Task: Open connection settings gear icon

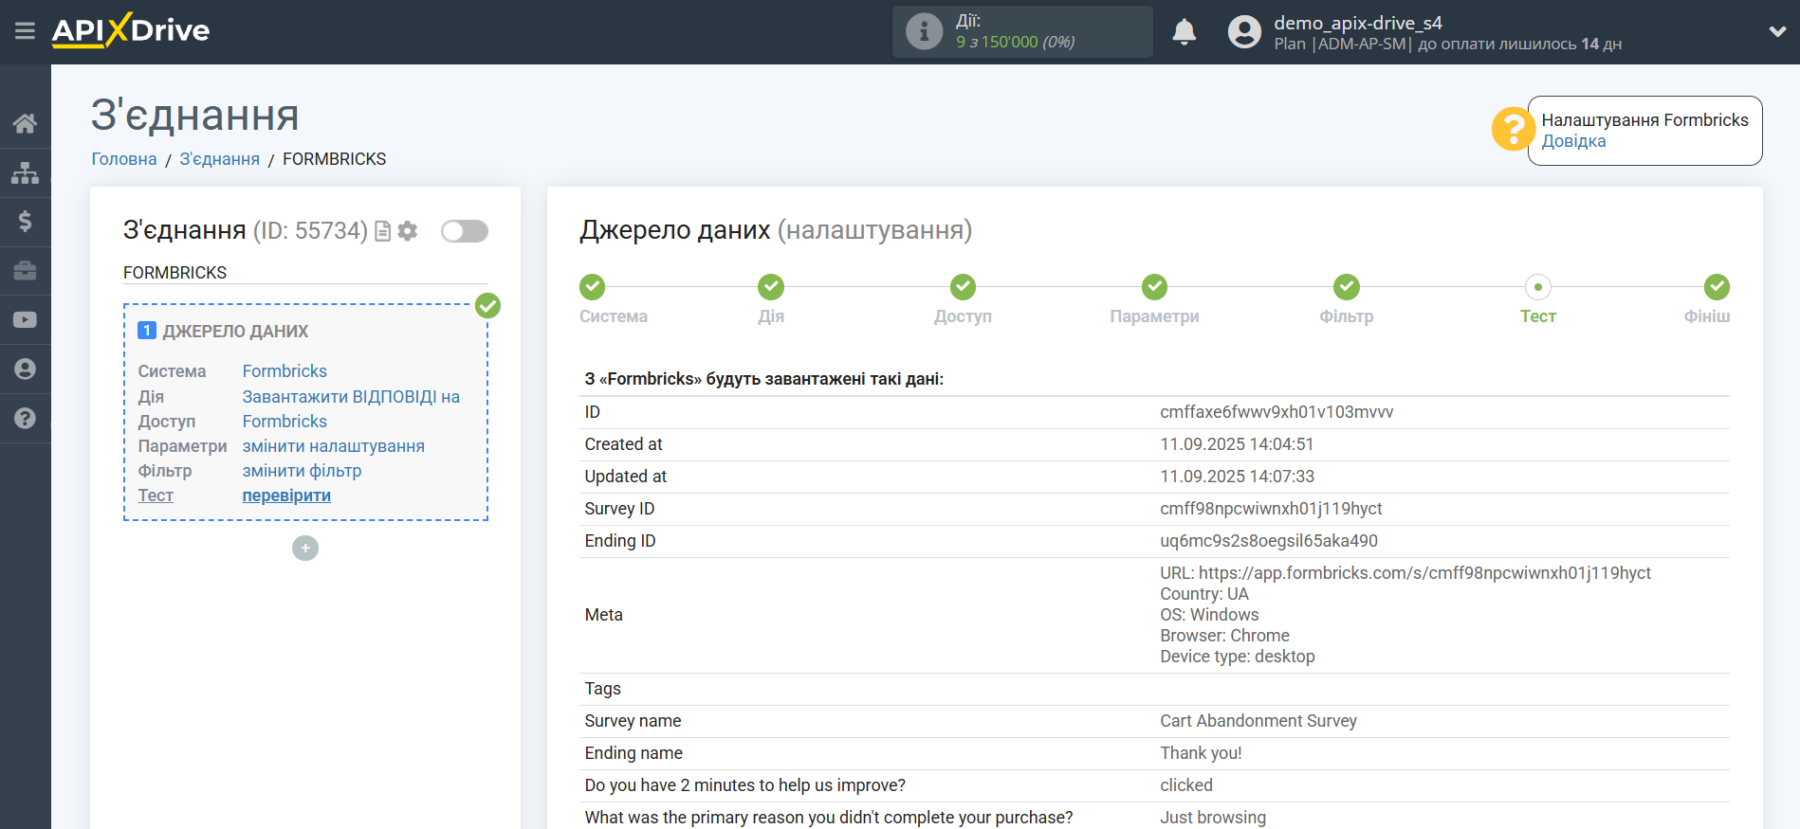Action: pyautogui.click(x=408, y=231)
